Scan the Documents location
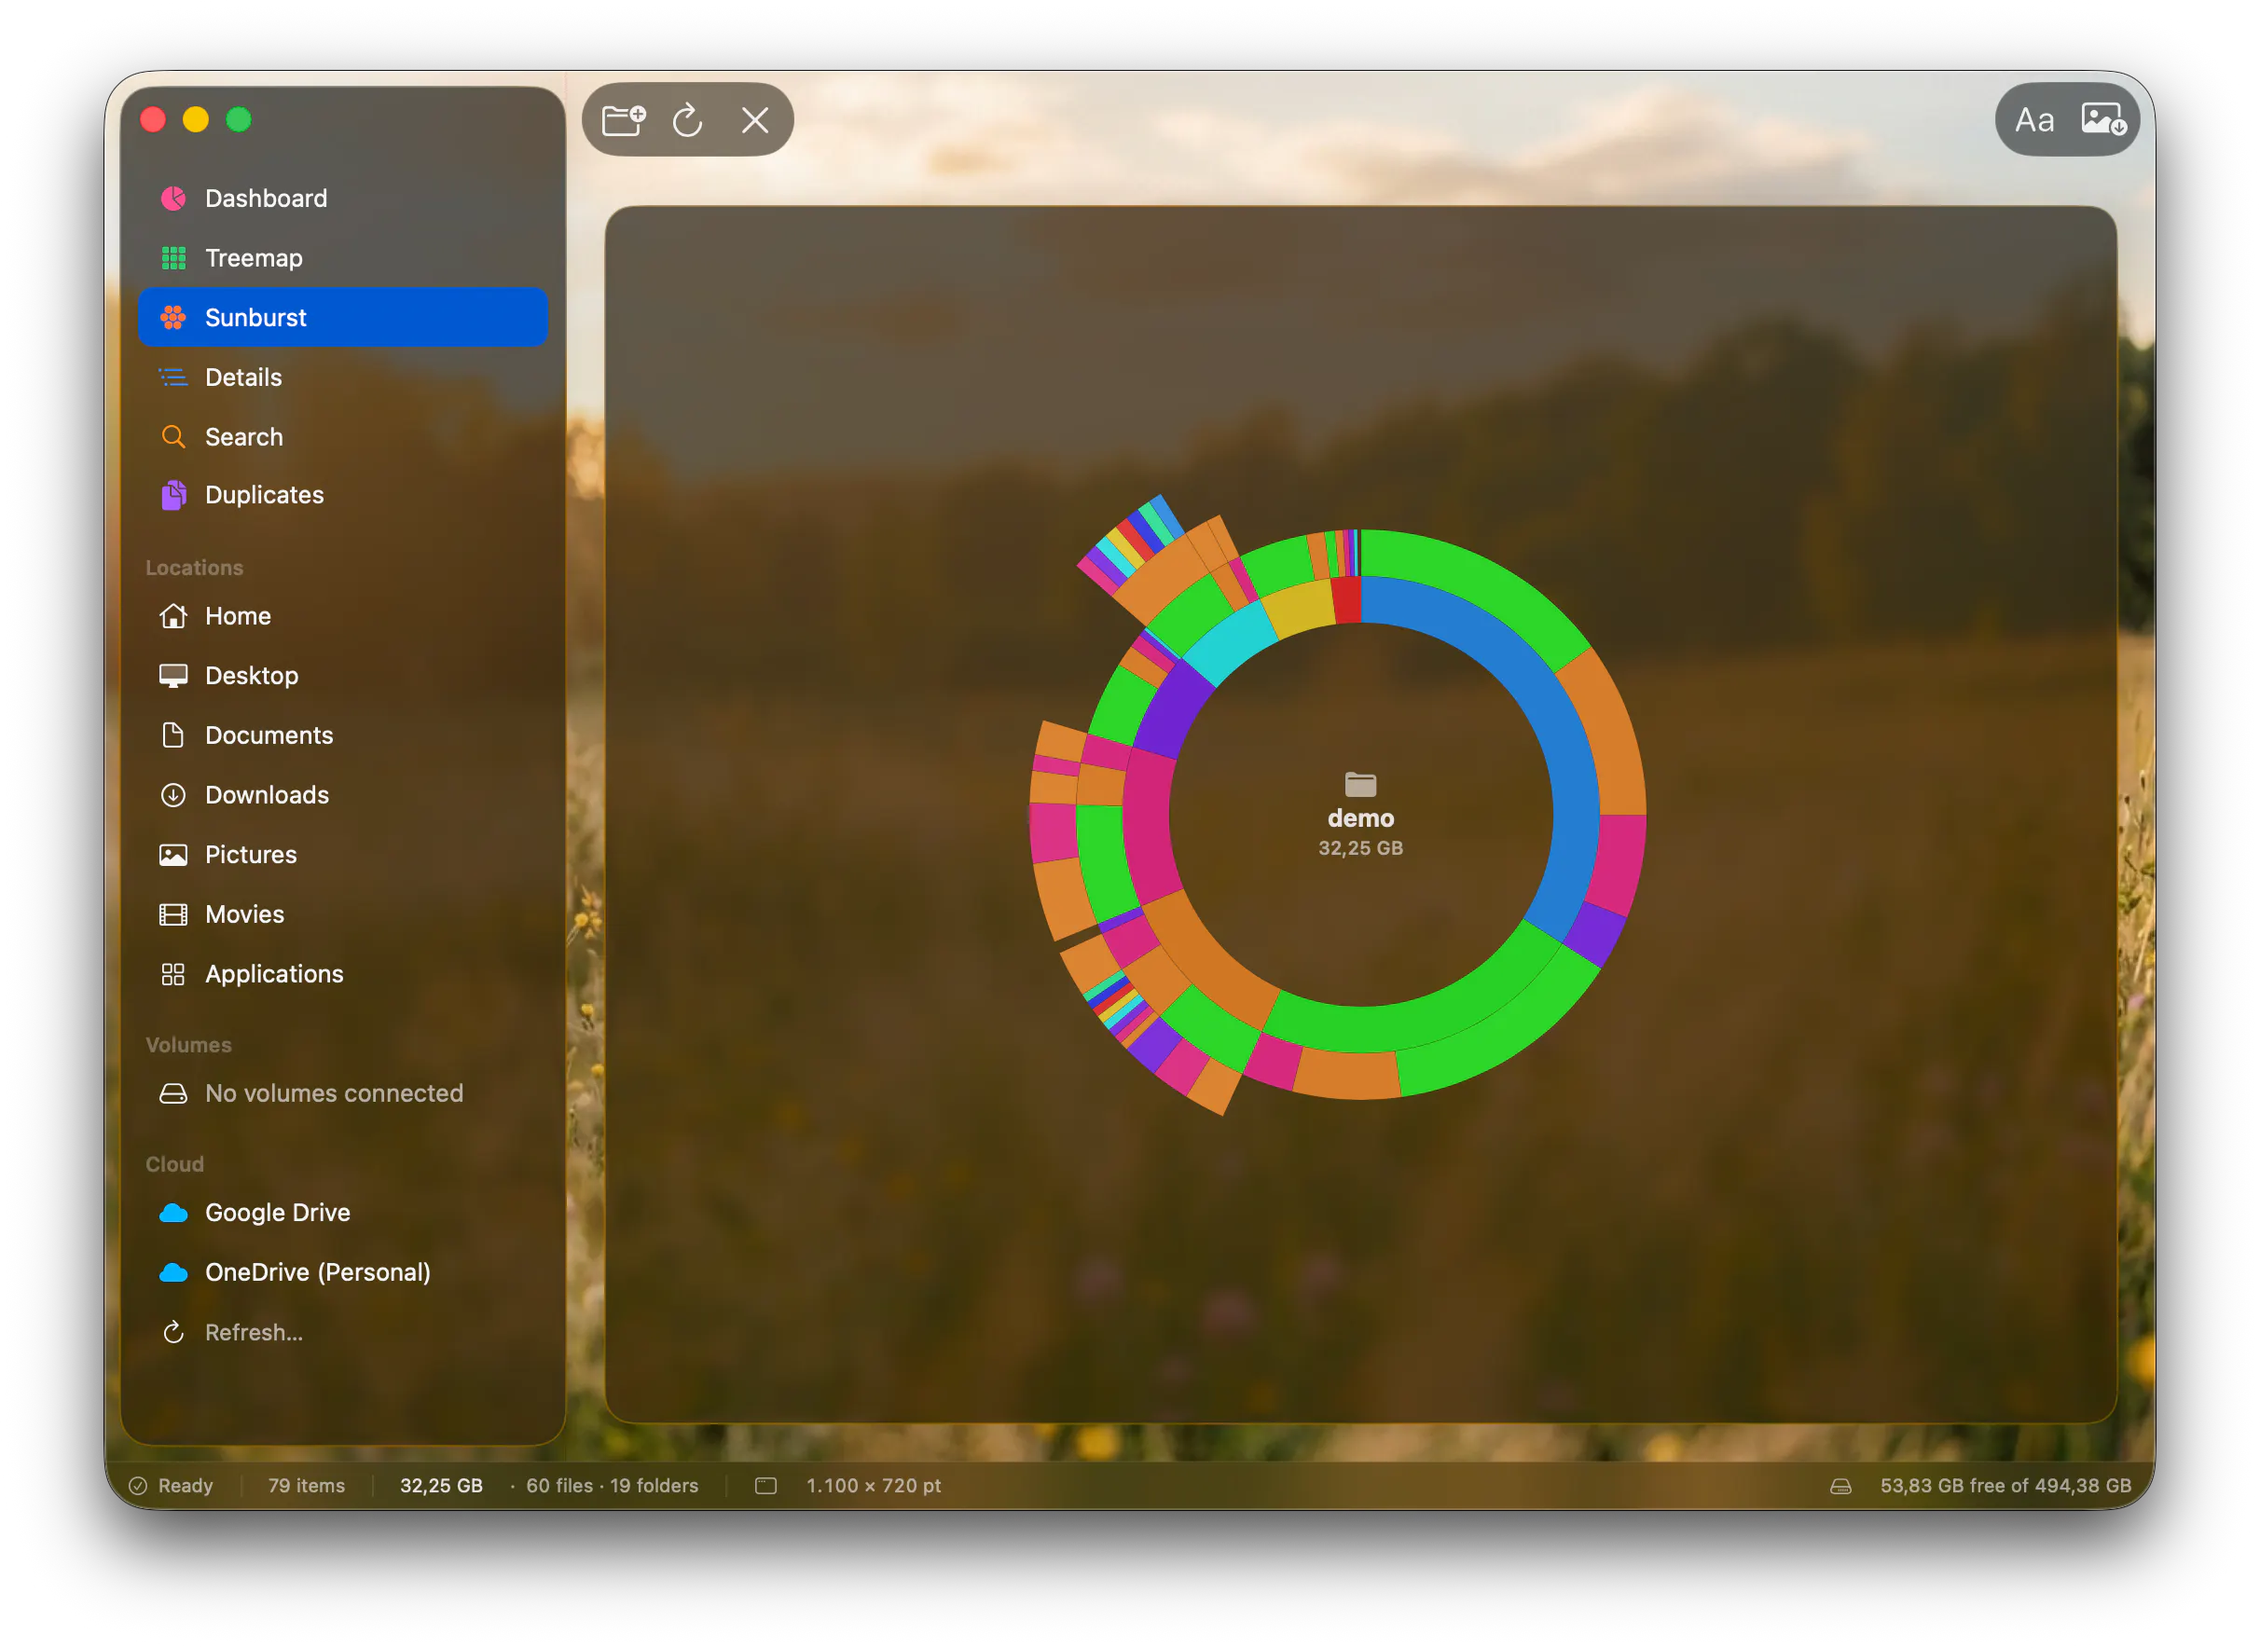2260x1648 pixels. 342,735
